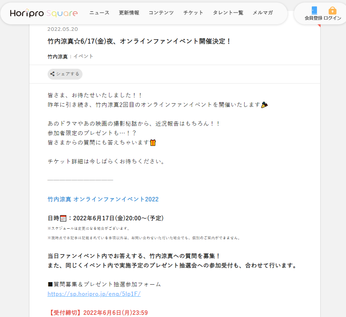This screenshot has width=346, height=317.
Task: Open the タレント一覧 menu item
Action: click(228, 13)
